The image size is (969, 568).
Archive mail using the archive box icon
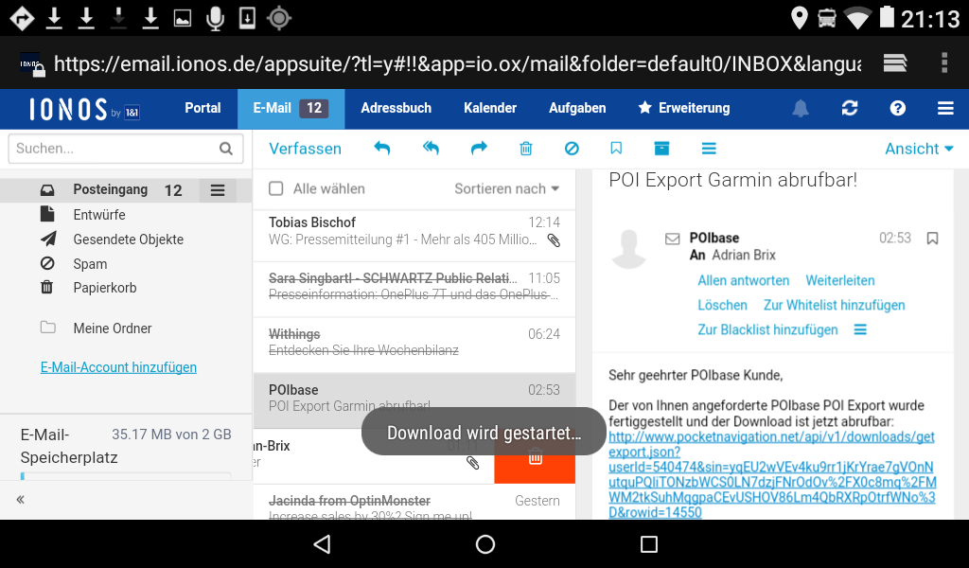[x=661, y=149]
